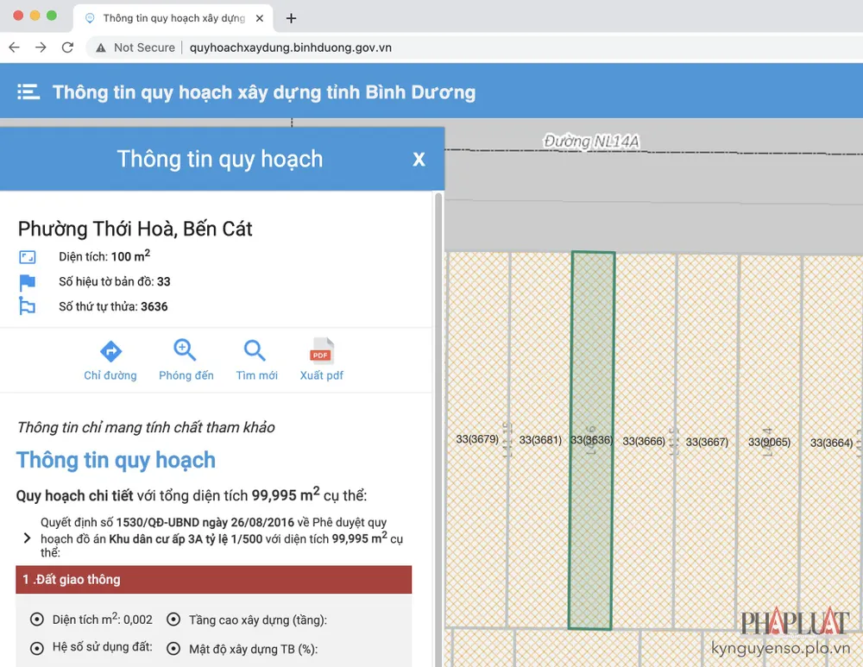Select the Tầng cao xây dựng radio button
Viewport: 863px width, 667px height.
pyautogui.click(x=173, y=620)
